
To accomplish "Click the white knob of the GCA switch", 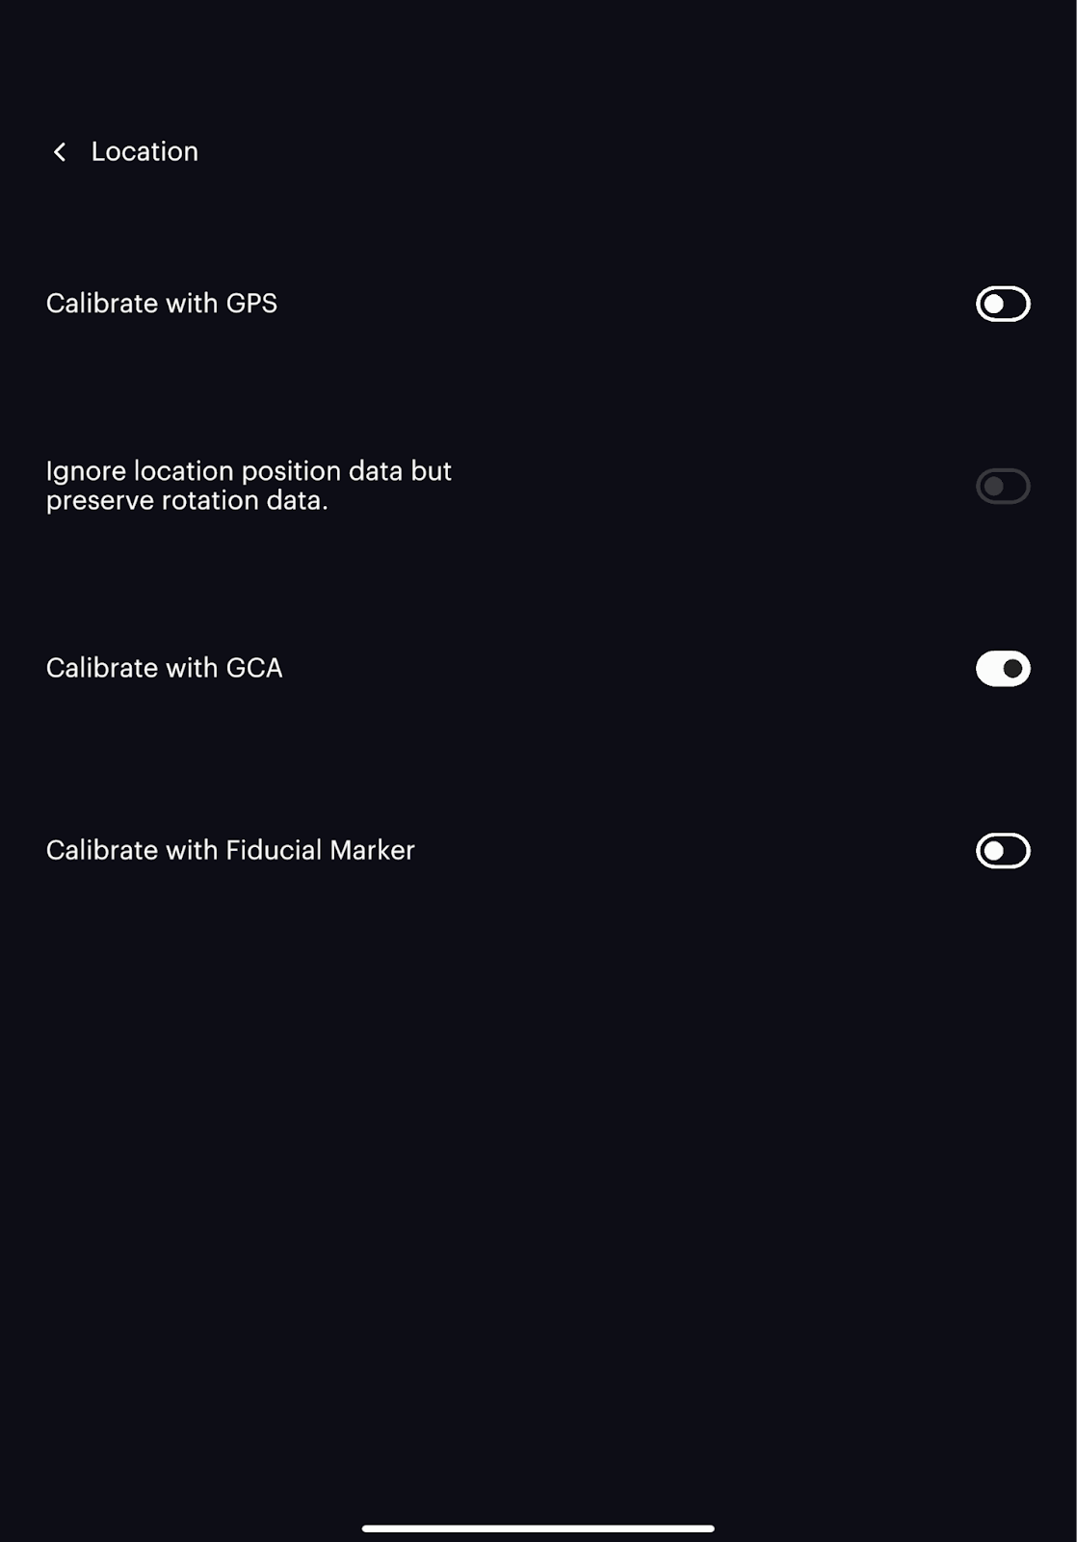I will point(1012,669).
